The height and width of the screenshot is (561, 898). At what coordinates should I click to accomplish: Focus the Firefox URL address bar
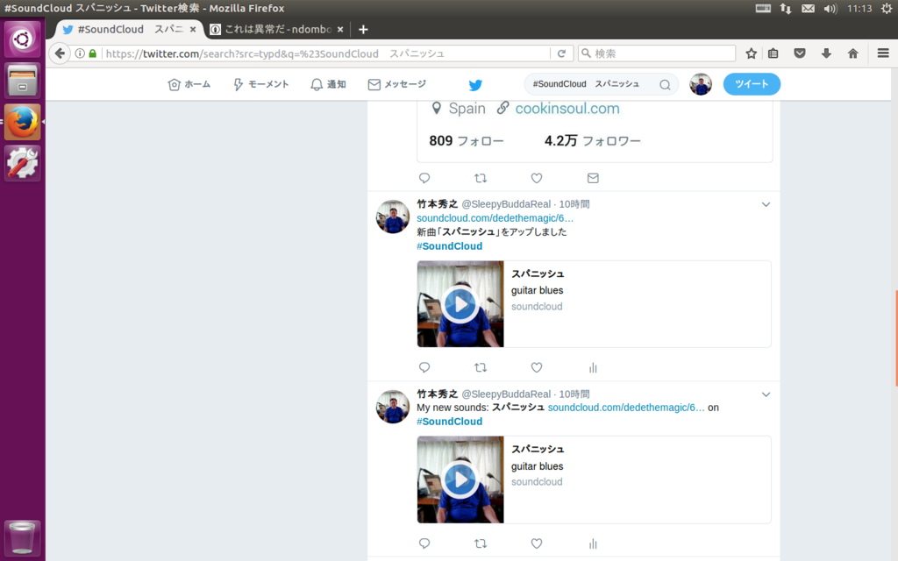[x=326, y=53]
